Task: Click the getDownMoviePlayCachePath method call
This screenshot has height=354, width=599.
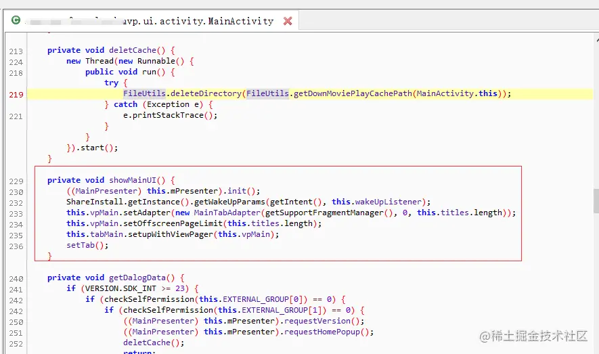Action: (353, 93)
